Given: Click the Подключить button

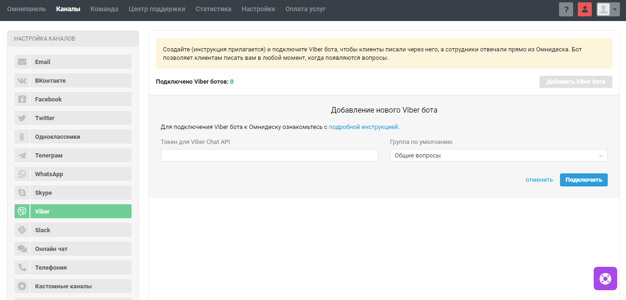Looking at the screenshot, I should pos(584,179).
